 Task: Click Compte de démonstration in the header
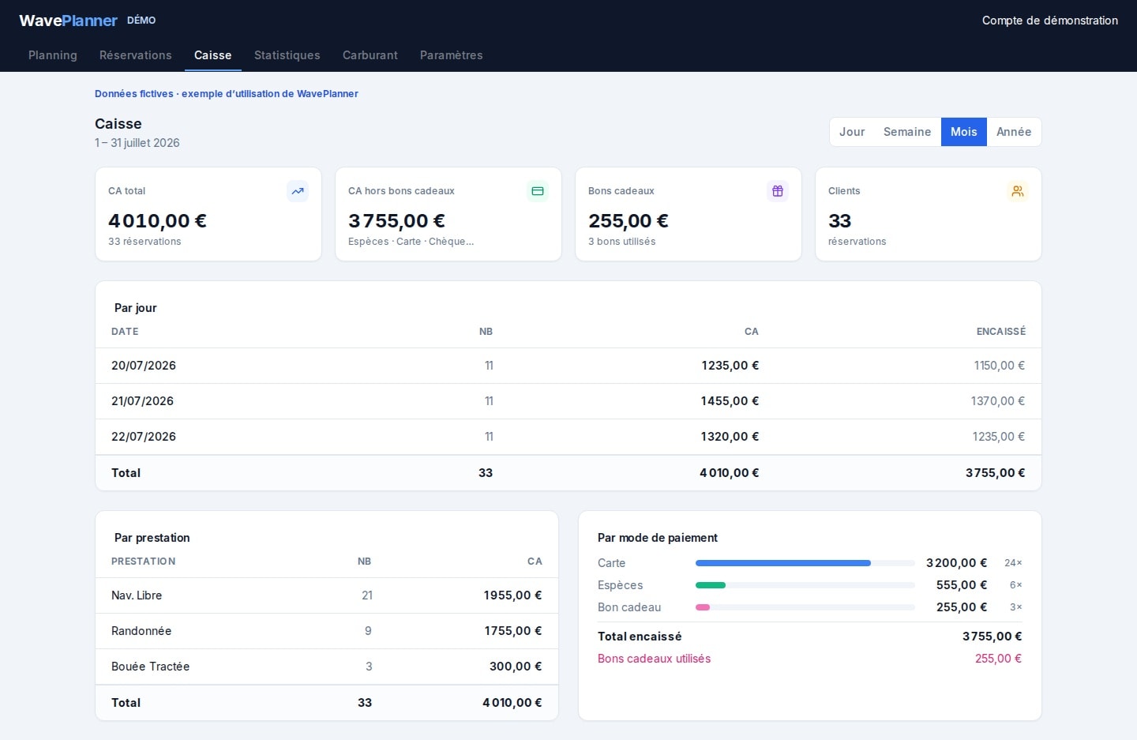[x=1050, y=21]
